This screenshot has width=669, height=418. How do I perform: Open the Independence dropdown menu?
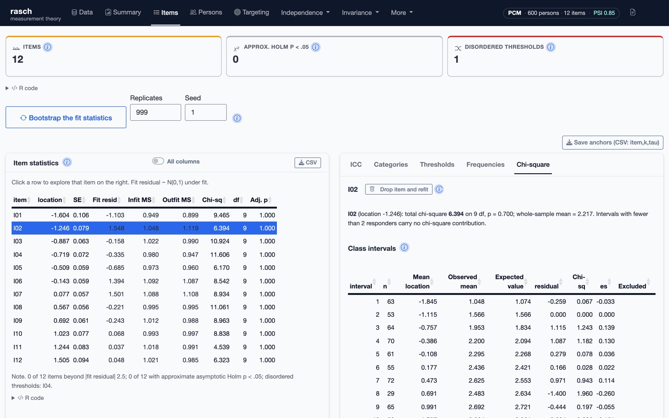coord(305,13)
